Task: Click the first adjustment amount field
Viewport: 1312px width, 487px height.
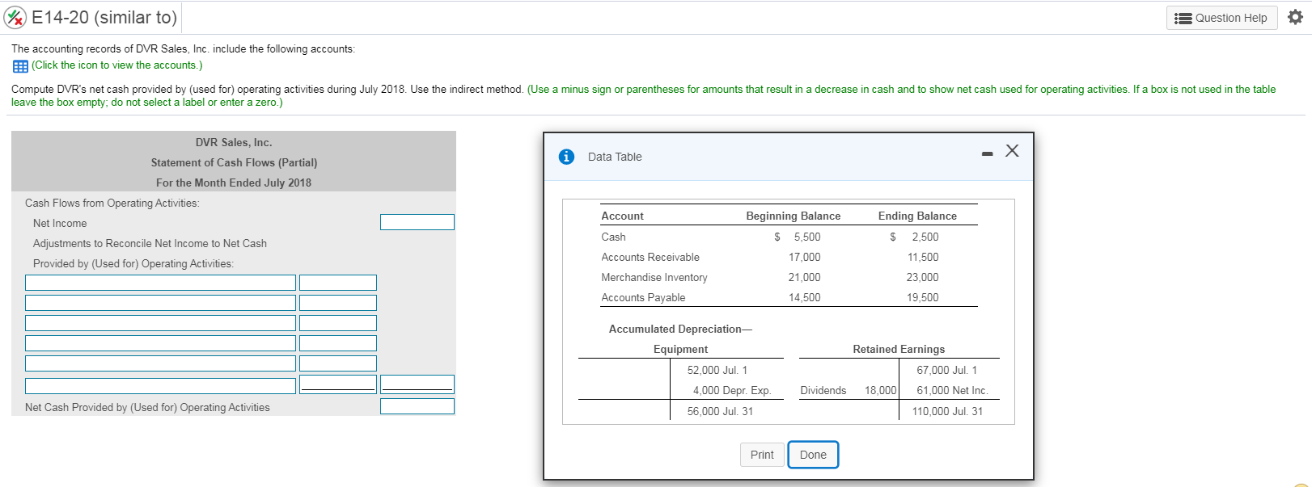Action: tap(338, 283)
